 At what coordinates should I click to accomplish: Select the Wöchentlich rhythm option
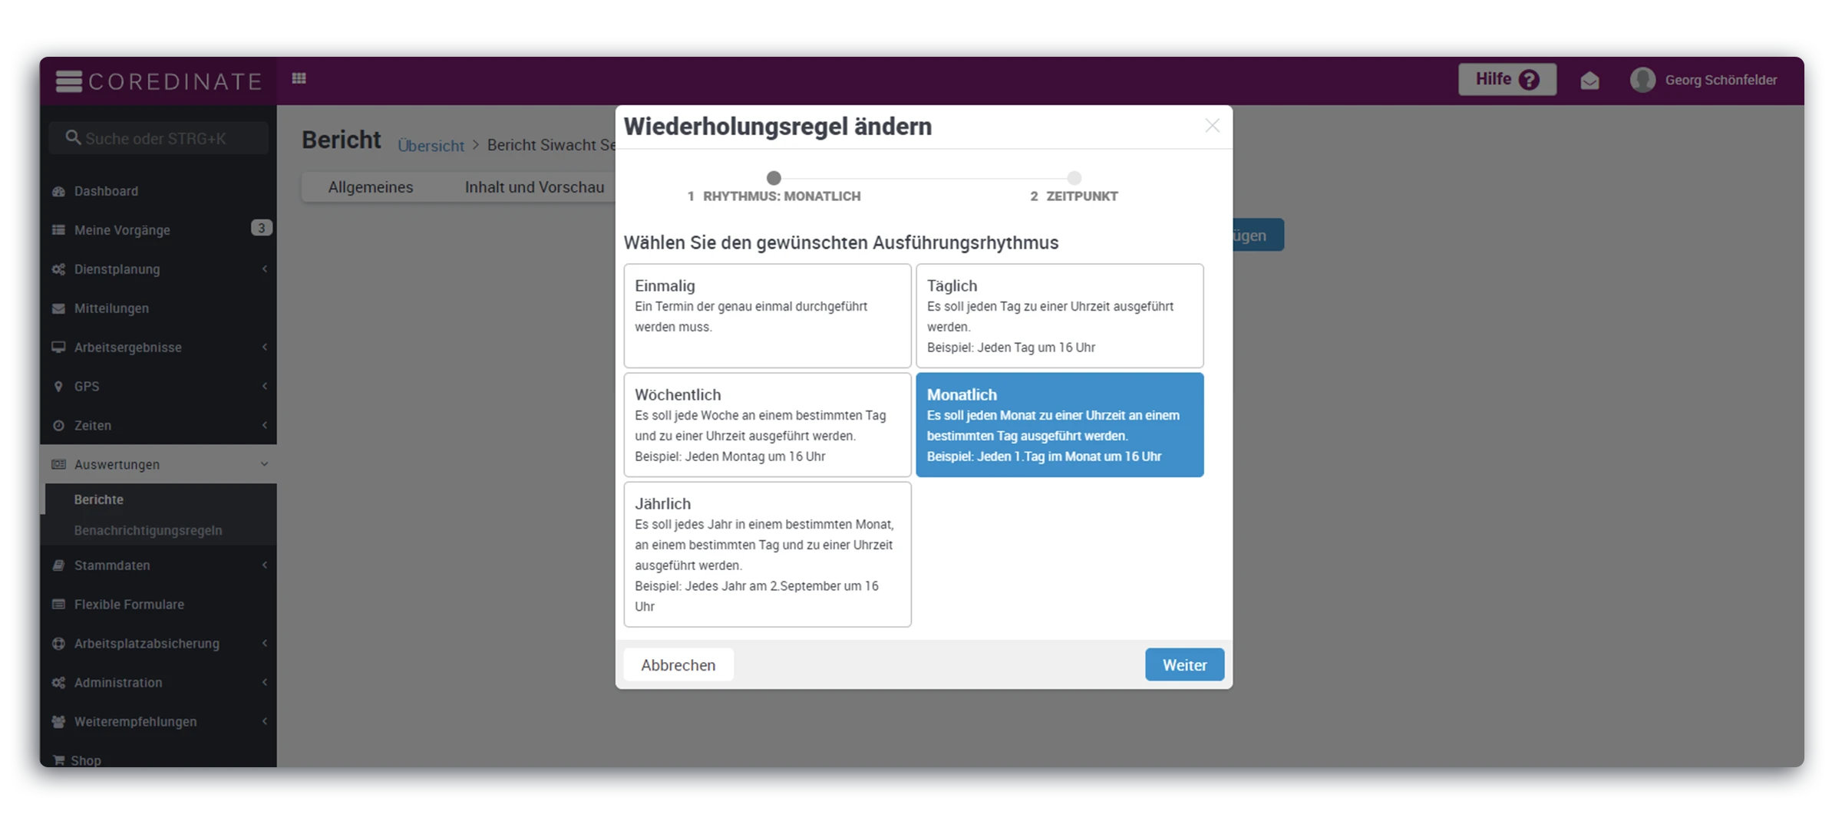767,425
